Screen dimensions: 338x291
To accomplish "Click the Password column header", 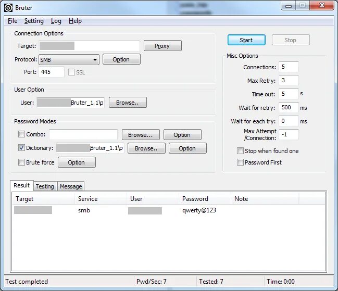I will click(205, 198).
